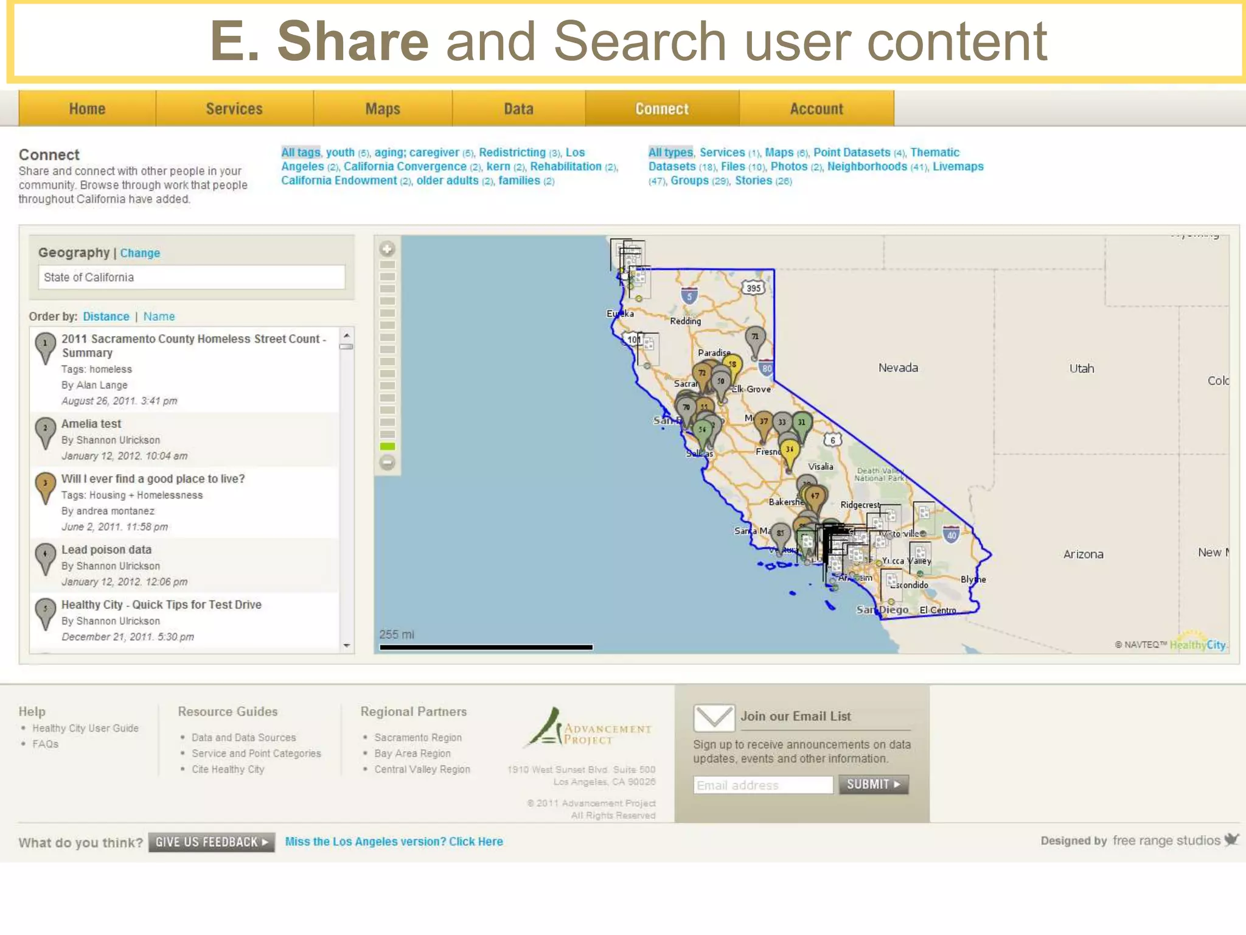Select gray map marker 33

pyautogui.click(x=782, y=425)
